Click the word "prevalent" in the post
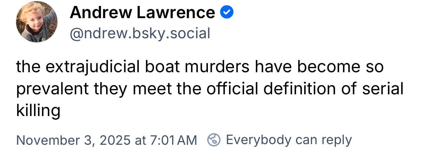The image size is (437, 153). (x=53, y=89)
